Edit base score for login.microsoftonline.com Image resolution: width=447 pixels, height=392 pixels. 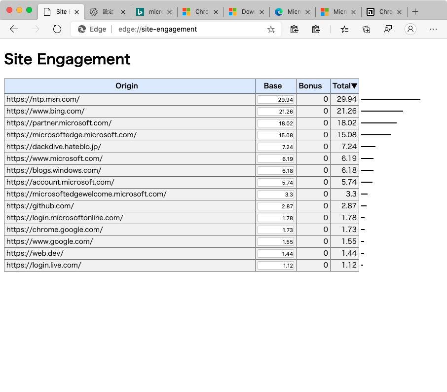click(276, 218)
